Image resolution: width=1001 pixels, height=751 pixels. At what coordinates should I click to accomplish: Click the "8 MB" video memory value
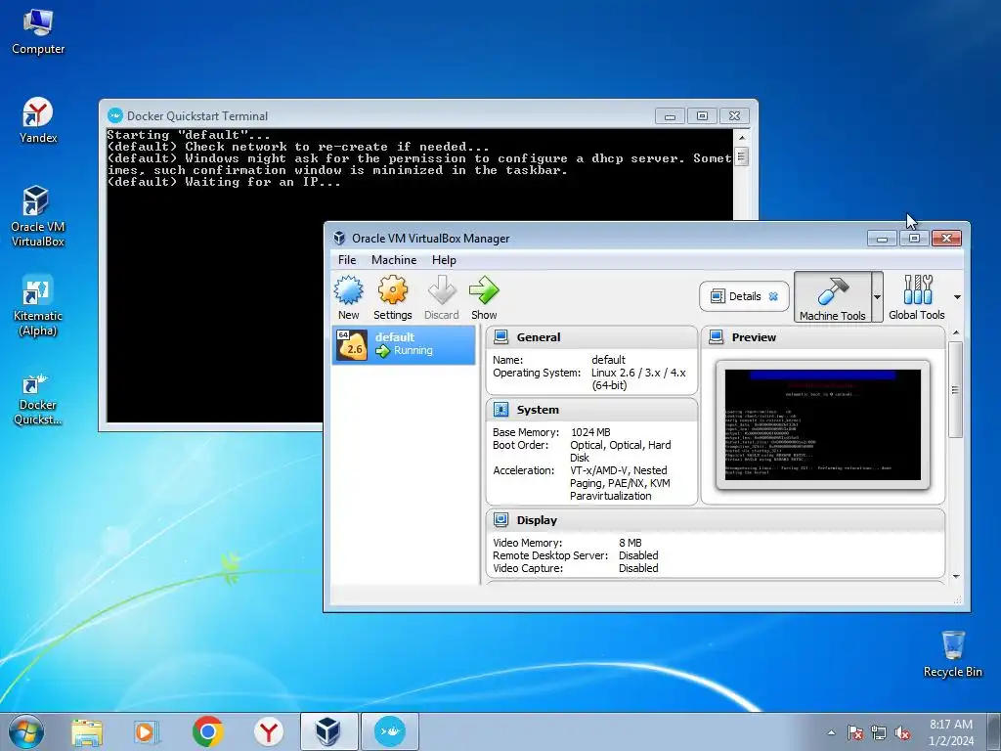coord(631,543)
